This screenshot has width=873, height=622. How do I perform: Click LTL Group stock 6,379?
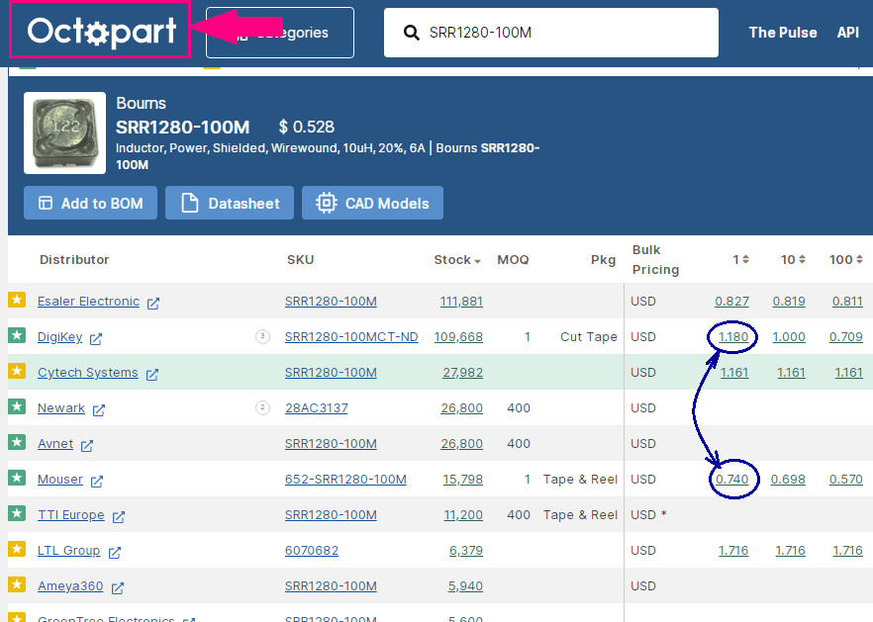point(466,550)
